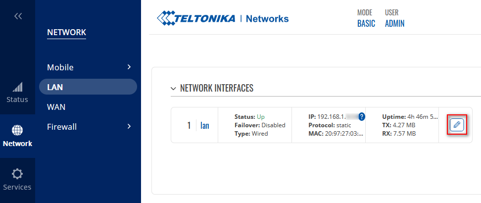Viewport: 481px width, 203px height.
Task: Expand the Mobile submenu arrow
Action: [x=129, y=67]
